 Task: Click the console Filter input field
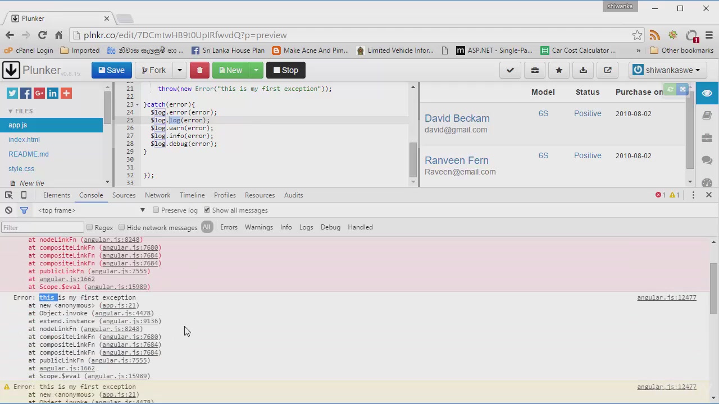tap(43, 227)
